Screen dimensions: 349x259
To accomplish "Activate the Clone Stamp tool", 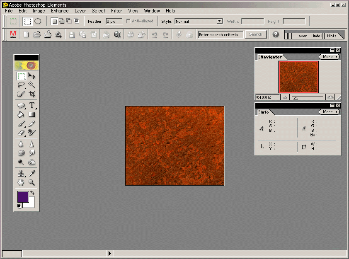I will pos(21,173).
